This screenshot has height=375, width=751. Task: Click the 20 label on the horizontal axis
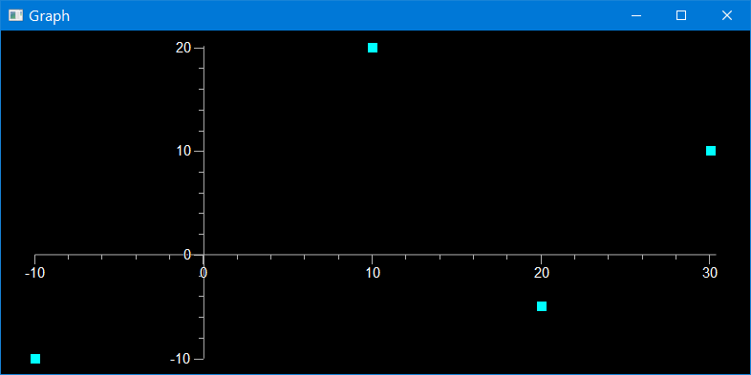542,273
